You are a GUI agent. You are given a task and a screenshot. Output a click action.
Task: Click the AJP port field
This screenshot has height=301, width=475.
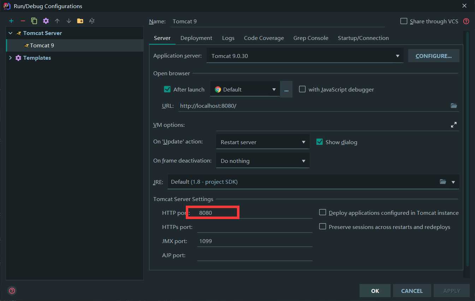255,255
